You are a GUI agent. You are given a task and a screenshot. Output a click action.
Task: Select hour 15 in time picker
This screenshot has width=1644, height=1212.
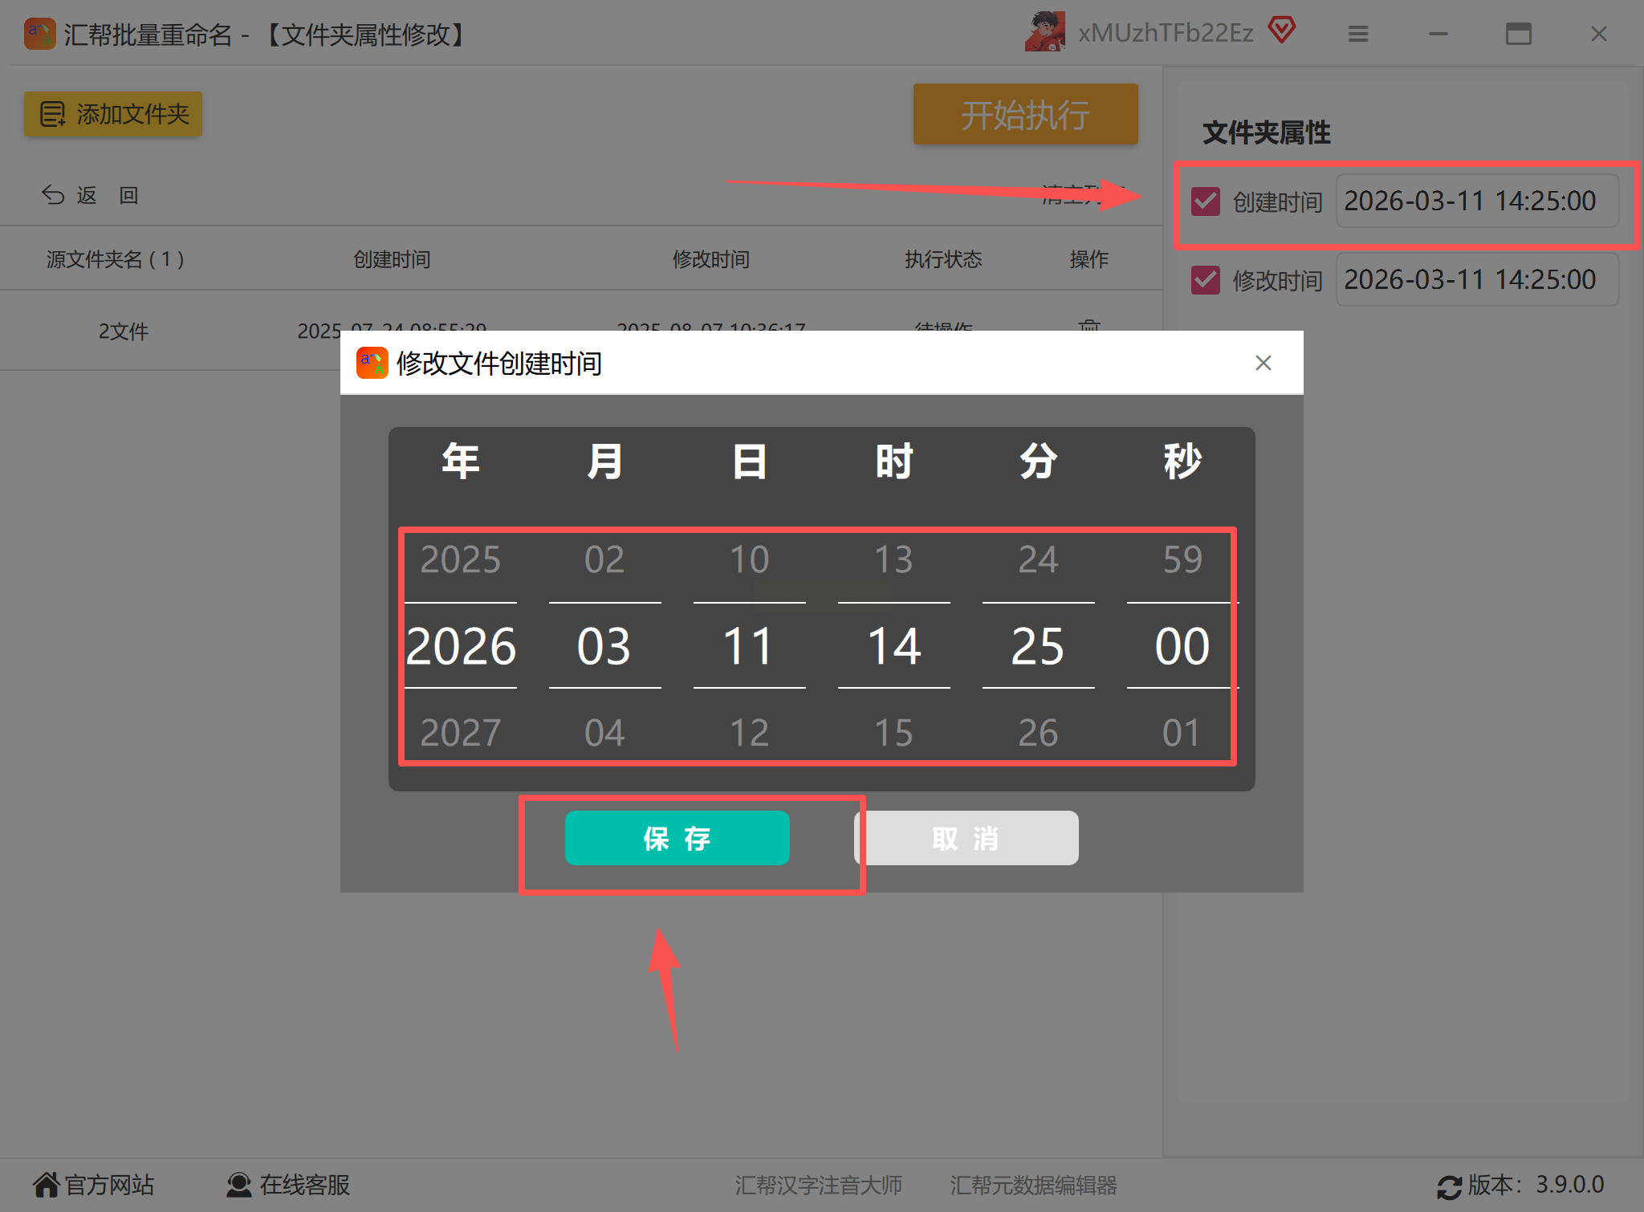click(893, 732)
